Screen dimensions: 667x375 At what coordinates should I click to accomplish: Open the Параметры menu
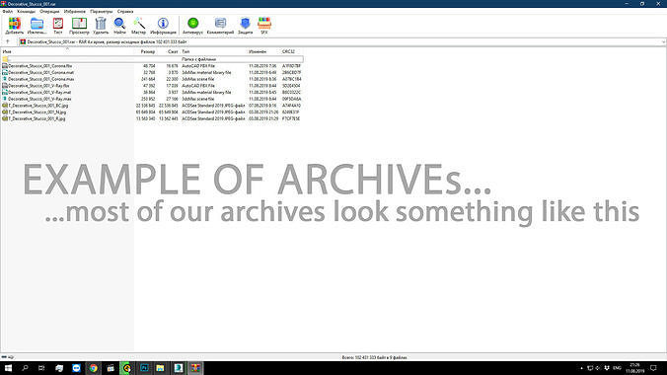[x=102, y=12]
